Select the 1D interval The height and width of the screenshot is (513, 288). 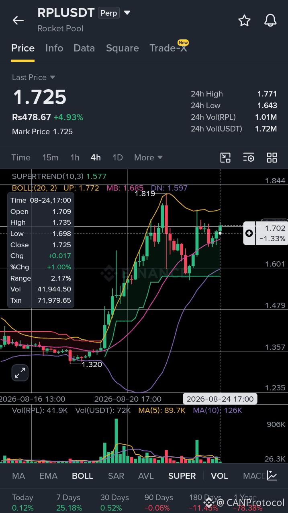[x=117, y=158]
